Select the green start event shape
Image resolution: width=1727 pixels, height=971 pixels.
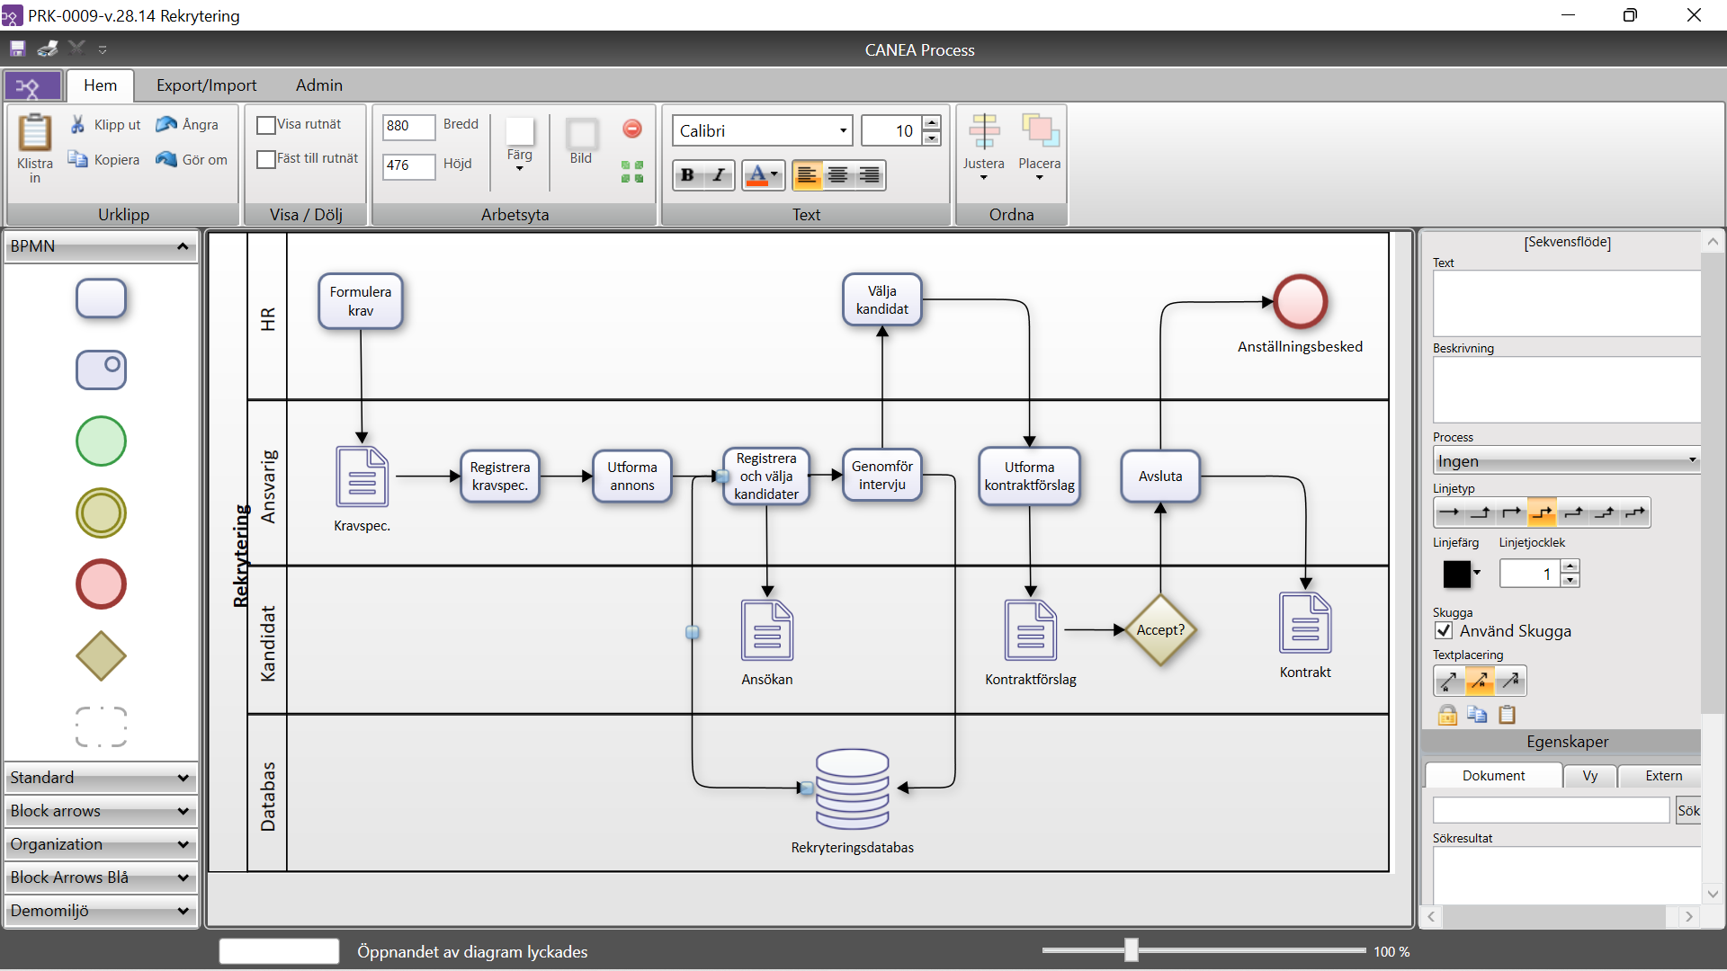[x=101, y=441]
